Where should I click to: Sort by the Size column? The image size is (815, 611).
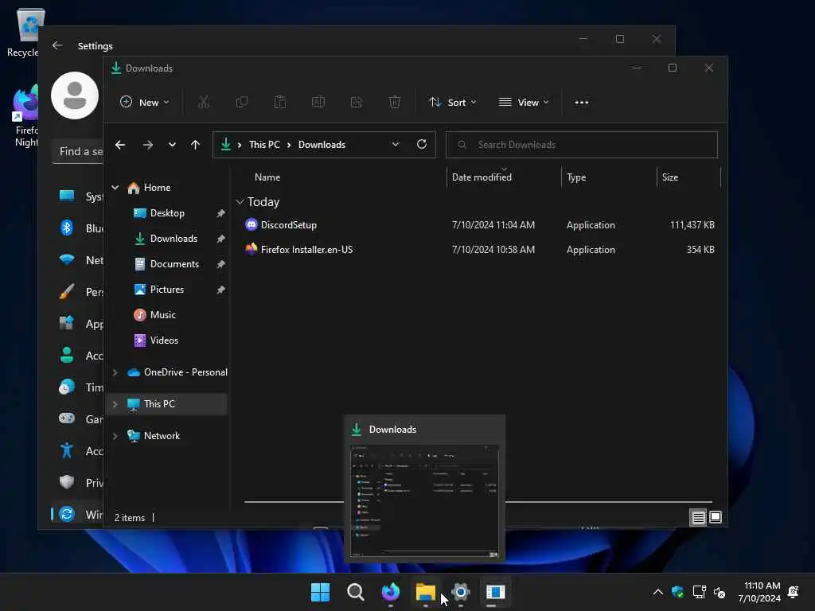coord(670,177)
